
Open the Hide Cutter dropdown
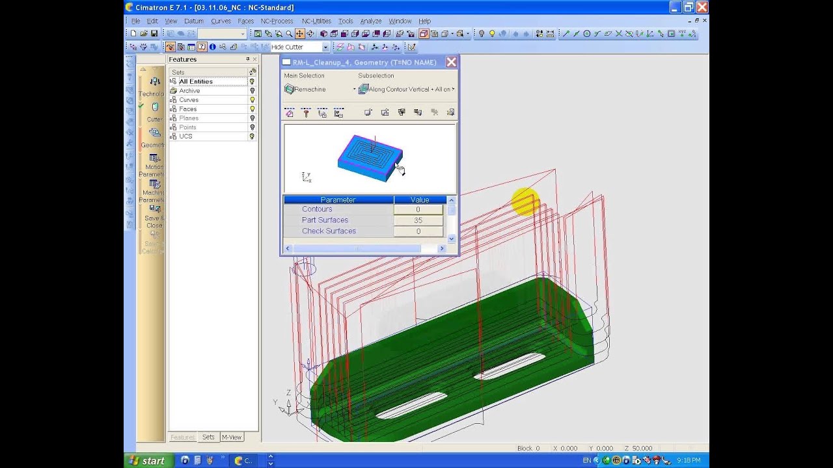[x=325, y=47]
